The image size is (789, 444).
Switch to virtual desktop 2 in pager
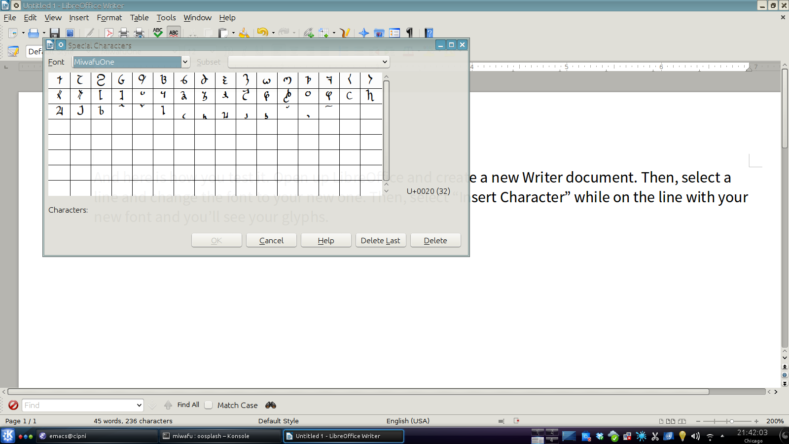point(552,432)
